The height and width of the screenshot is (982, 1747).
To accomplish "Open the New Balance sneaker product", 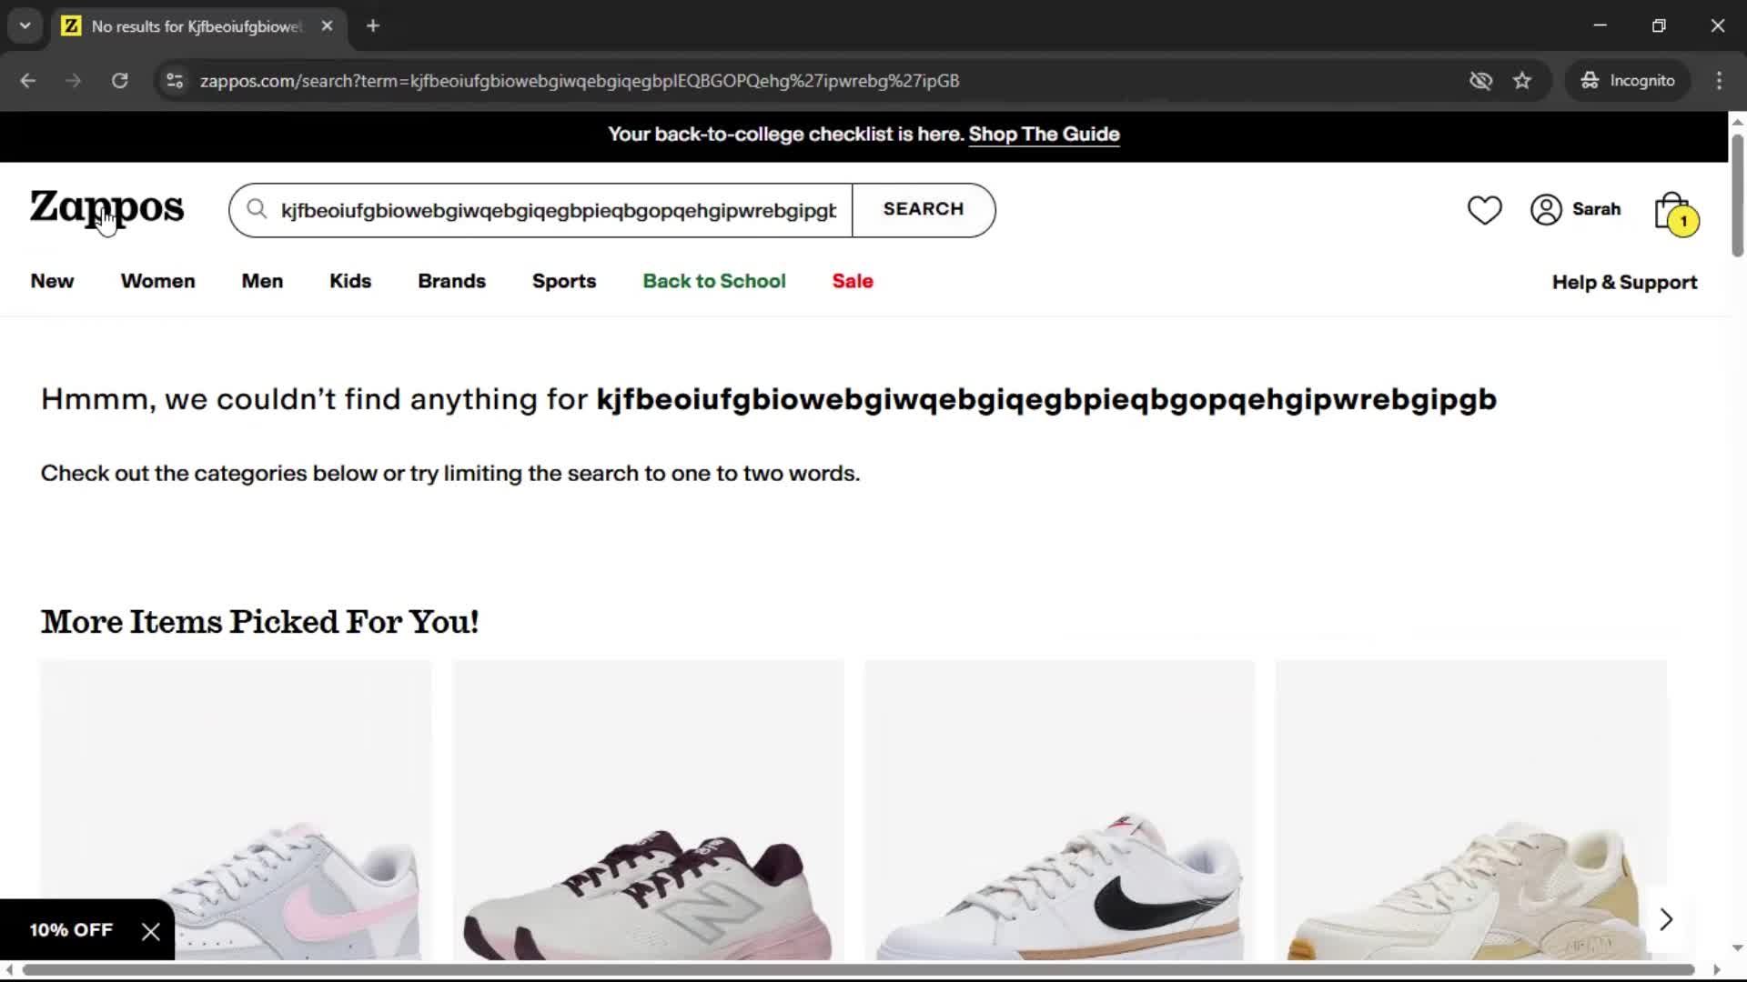I will [648, 810].
